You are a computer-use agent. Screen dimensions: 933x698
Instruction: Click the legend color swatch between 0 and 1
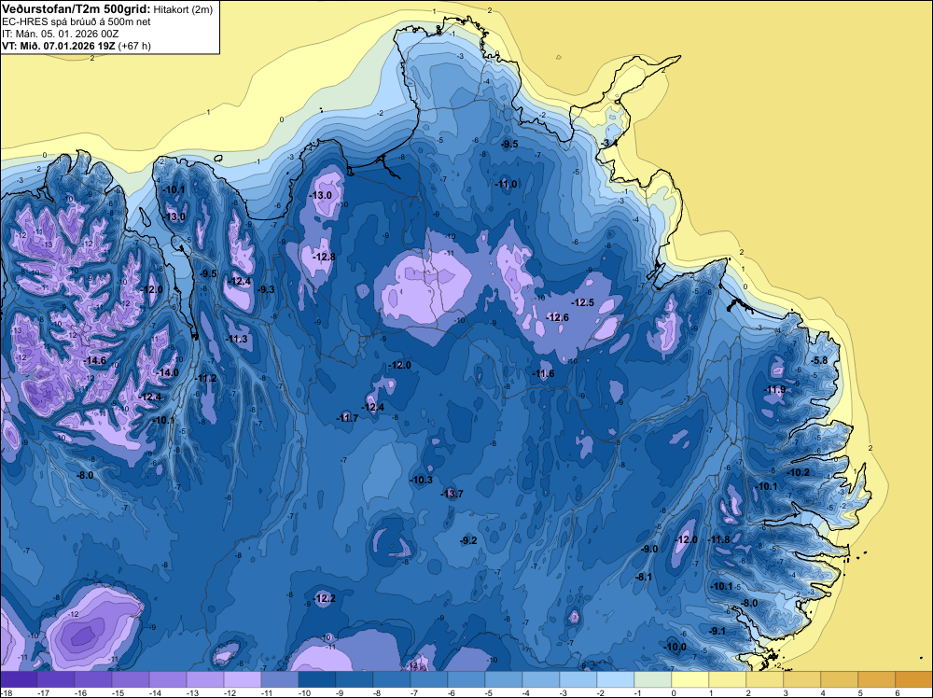690,679
